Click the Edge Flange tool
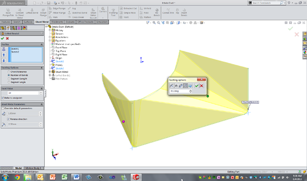This screenshot has width=307, height=181. pyautogui.click(x=57, y=8)
